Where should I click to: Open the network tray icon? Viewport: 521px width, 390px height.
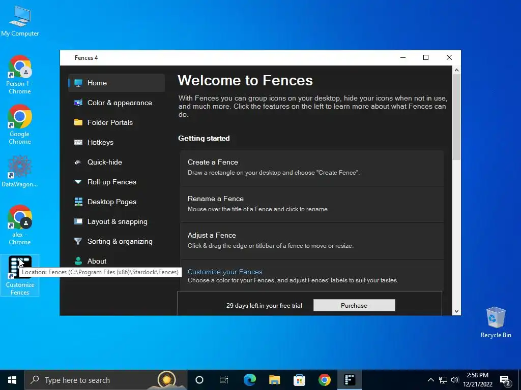pyautogui.click(x=443, y=380)
